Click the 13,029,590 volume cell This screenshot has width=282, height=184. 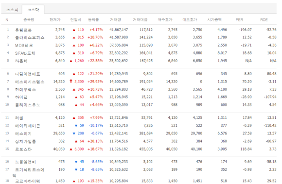tap(119, 105)
